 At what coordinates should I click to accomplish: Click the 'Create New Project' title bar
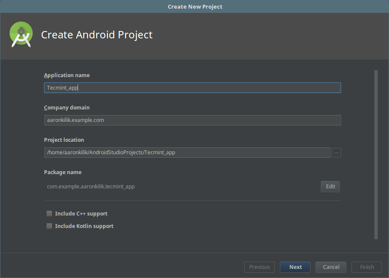(194, 6)
